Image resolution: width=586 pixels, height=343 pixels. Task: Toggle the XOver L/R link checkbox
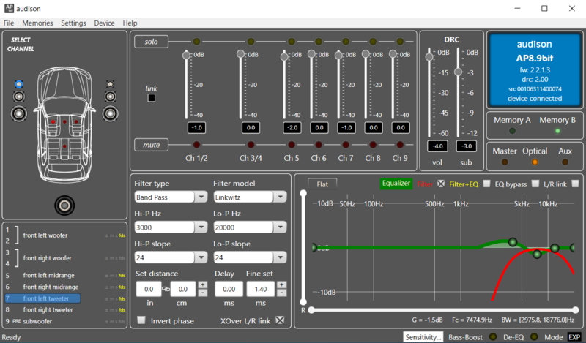[280, 320]
